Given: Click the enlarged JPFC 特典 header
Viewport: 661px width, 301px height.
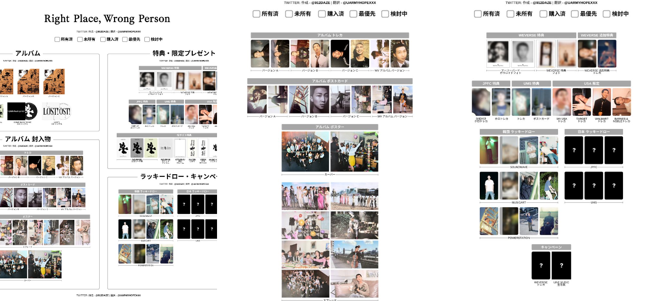Looking at the screenshot, I should (491, 84).
